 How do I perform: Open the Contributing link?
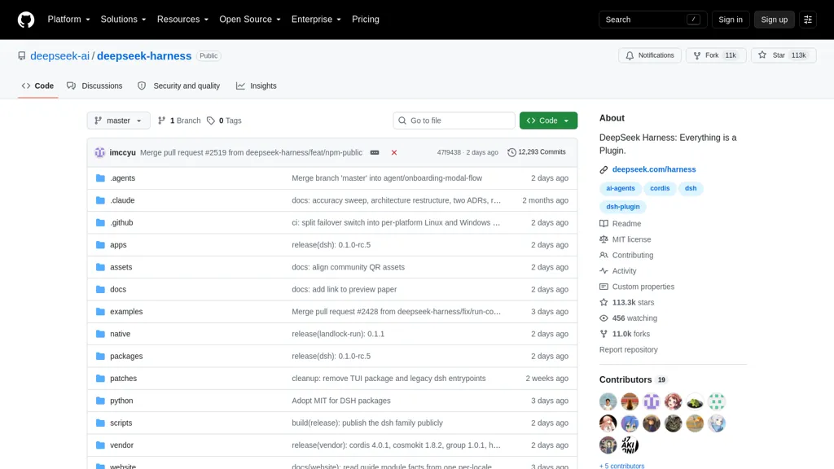(x=626, y=255)
